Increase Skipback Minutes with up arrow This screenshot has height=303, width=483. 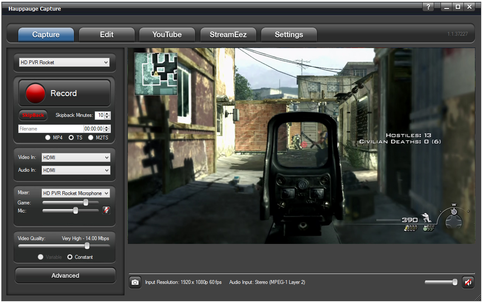[107, 113]
